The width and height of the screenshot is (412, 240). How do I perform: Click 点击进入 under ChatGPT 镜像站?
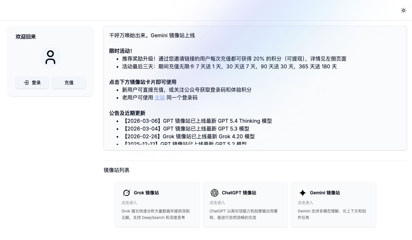217,202
